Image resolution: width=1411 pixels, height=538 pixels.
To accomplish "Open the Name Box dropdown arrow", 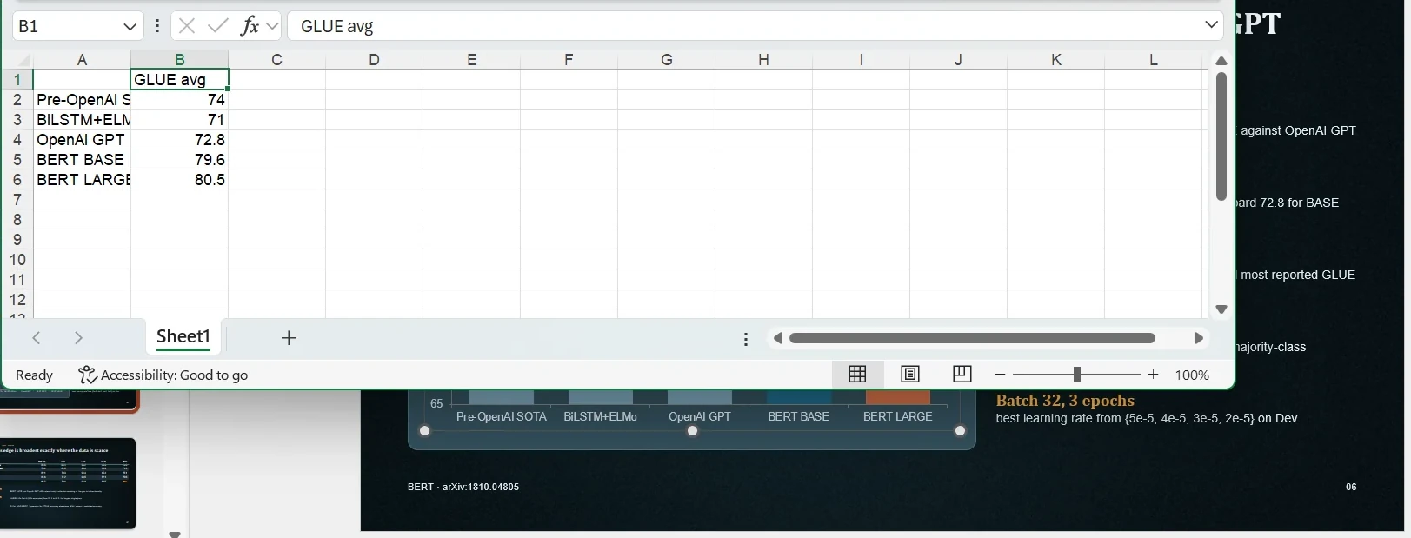I will point(130,26).
